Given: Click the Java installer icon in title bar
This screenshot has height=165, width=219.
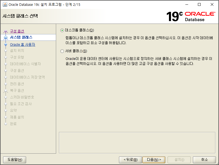Looking at the screenshot, I should click(5, 4).
